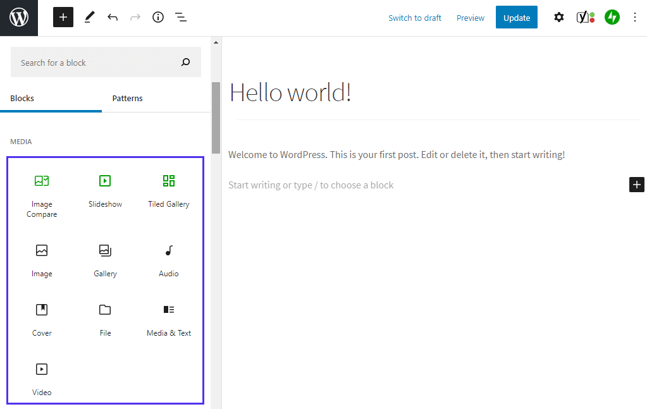647x409 pixels.
Task: Choose the Tiled Gallery block
Action: 168,191
